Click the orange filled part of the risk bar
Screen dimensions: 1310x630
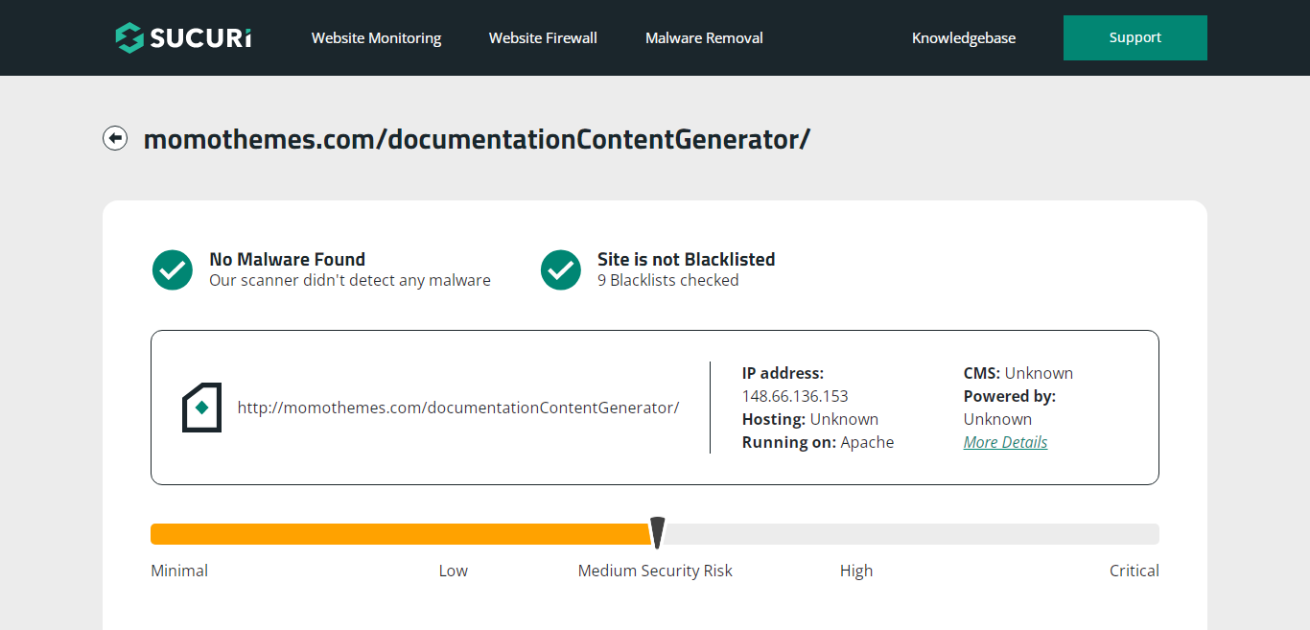point(398,534)
